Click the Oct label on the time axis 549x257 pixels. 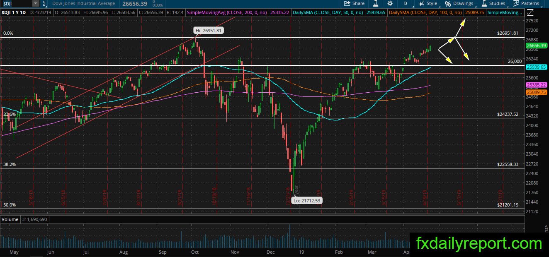tap(194, 252)
